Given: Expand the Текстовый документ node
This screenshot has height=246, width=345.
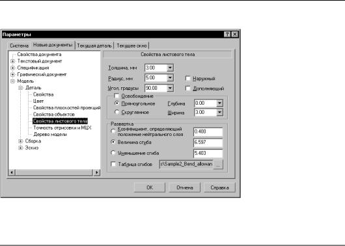Looking at the screenshot, I should 12,61.
